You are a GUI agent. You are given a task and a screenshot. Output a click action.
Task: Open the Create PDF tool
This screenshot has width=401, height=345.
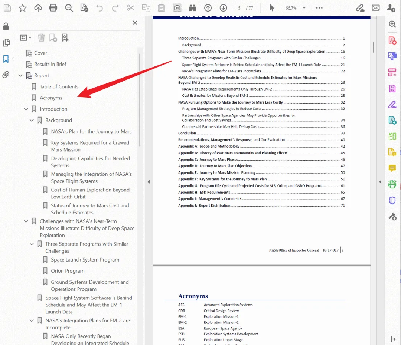(392, 40)
